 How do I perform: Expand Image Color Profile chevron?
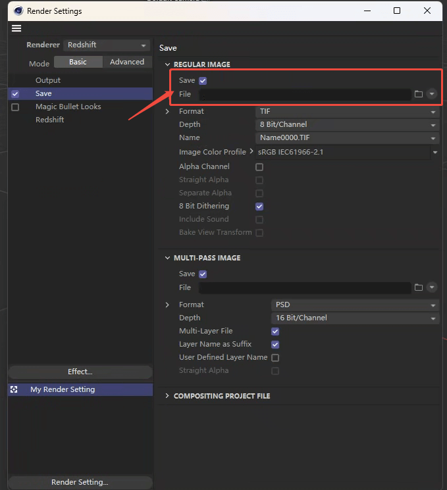point(251,151)
